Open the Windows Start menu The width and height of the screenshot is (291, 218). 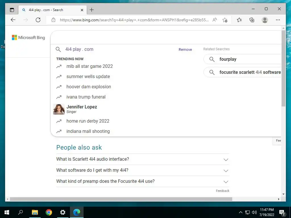point(7,212)
